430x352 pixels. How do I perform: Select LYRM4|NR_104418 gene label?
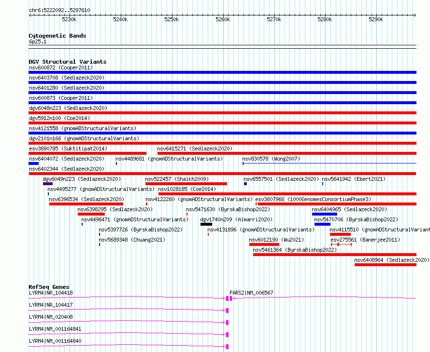coord(51,293)
